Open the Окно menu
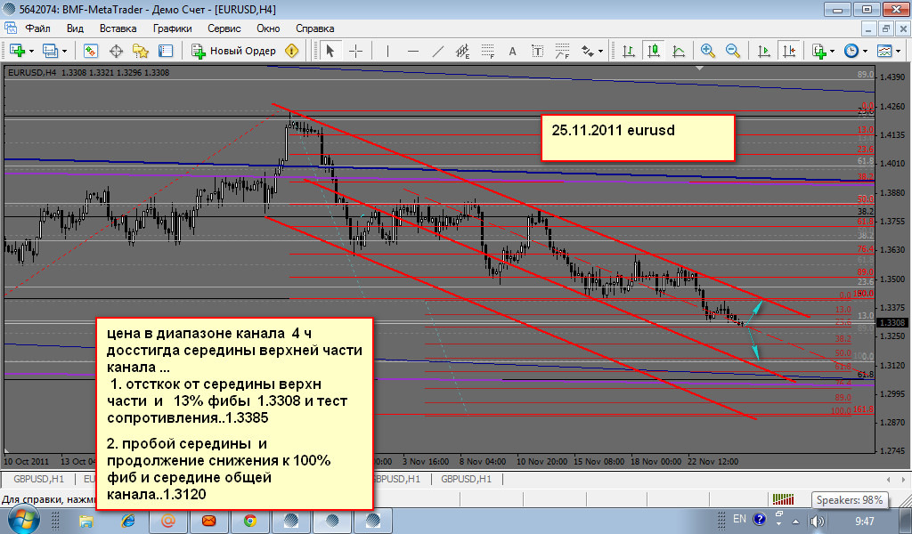Image resolution: width=912 pixels, height=534 pixels. 268,28
